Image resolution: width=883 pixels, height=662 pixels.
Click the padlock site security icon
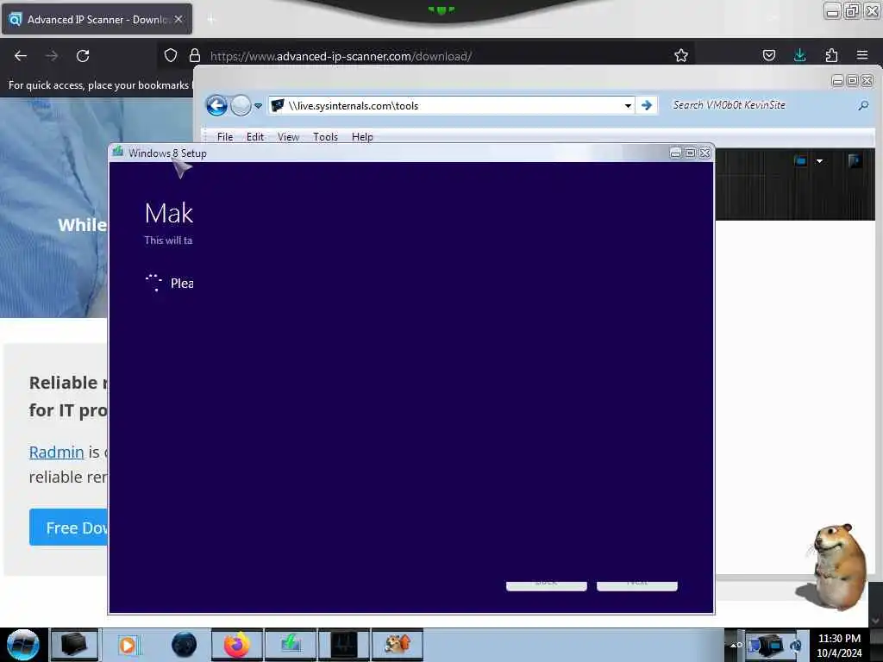coord(195,55)
